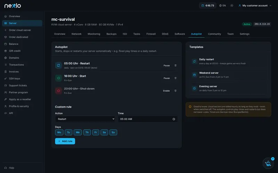View Transactions list
The width and height of the screenshot is (278, 173).
(22, 65)
